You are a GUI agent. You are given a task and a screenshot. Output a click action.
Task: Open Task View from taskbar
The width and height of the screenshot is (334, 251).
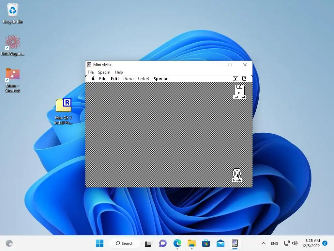tap(148, 243)
